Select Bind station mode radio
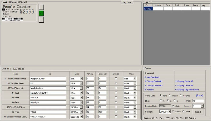The image size is (211, 121). click(x=183, y=111)
